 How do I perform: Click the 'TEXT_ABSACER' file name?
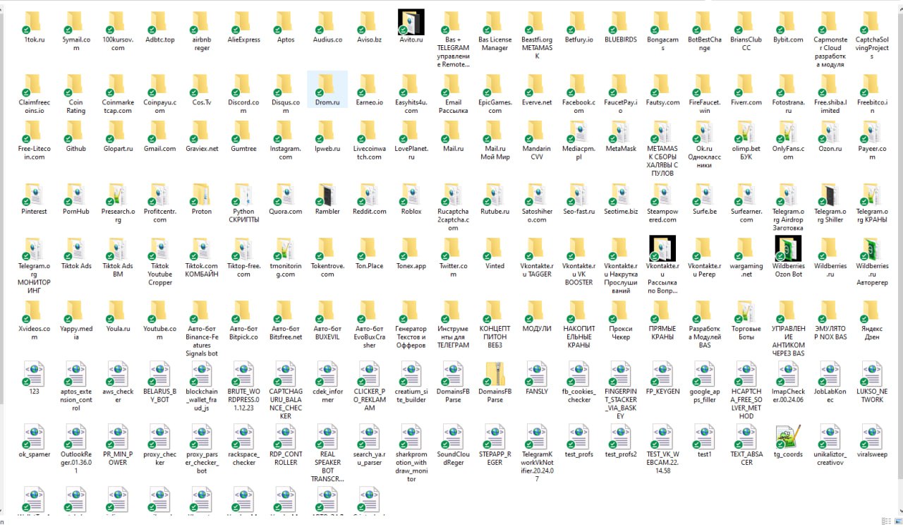[746, 459]
